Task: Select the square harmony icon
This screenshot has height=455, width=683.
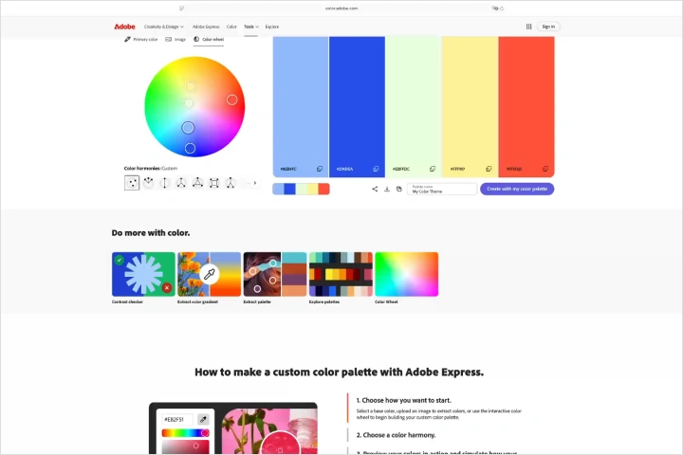Action: pos(213,183)
